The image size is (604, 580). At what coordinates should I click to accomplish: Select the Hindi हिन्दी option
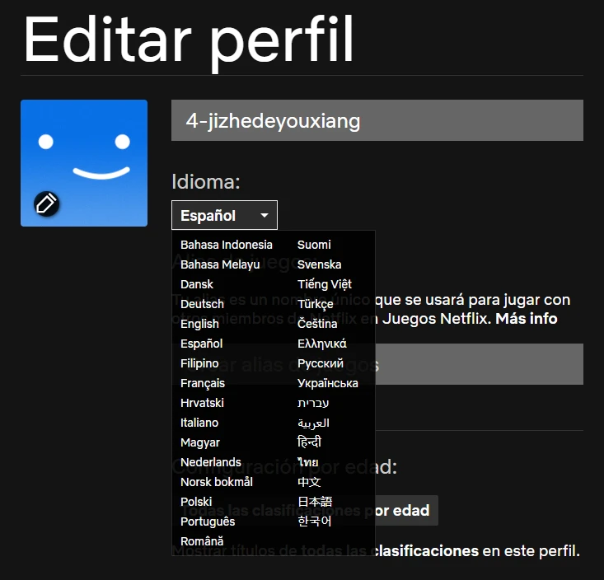point(309,442)
